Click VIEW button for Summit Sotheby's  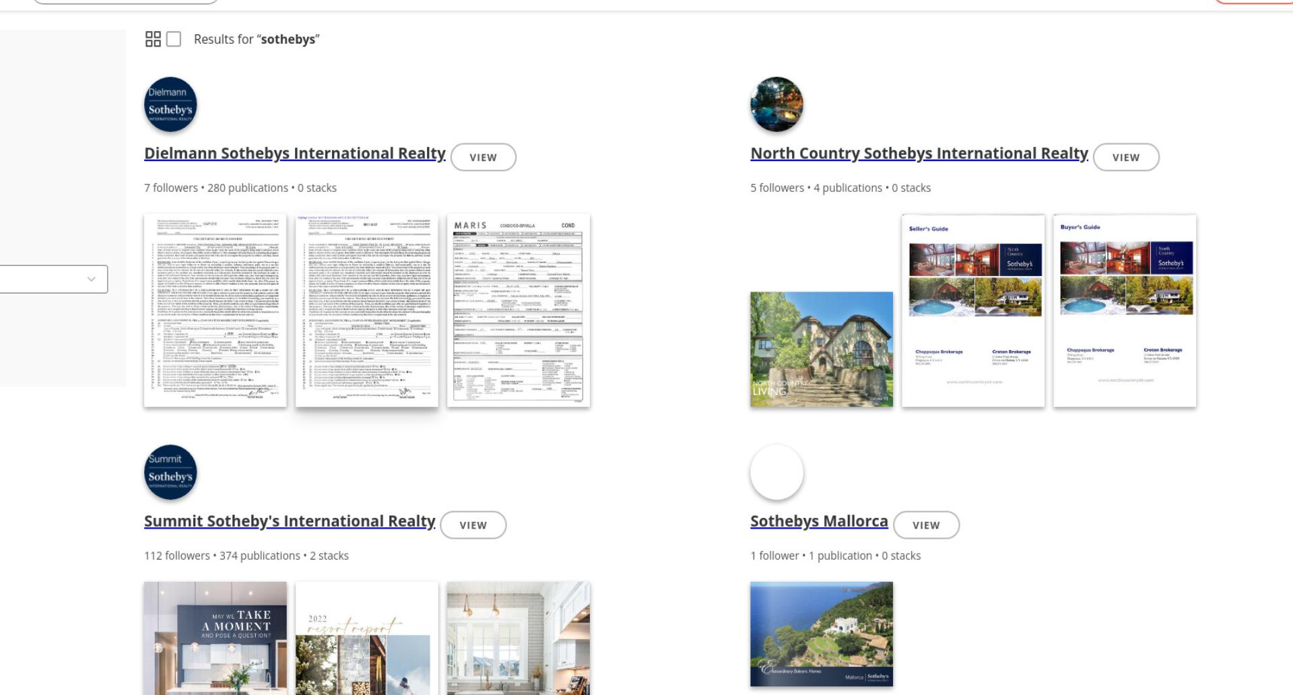[x=473, y=525]
